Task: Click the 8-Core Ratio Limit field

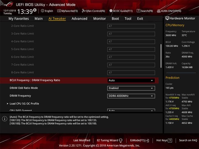Action: tap(131, 73)
